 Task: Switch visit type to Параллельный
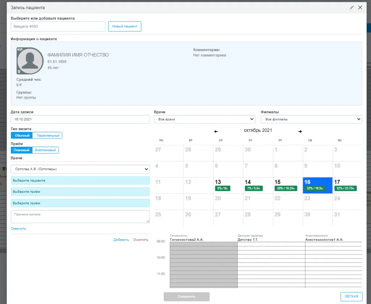click(x=47, y=136)
